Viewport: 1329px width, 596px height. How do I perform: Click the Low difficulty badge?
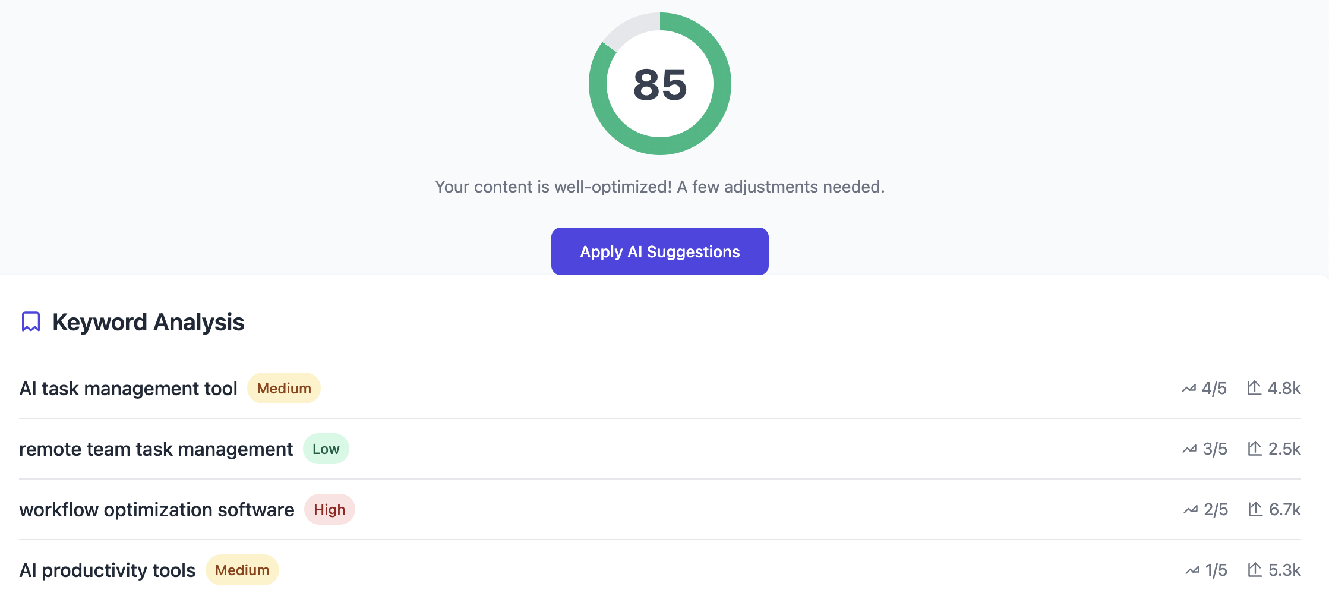click(326, 449)
